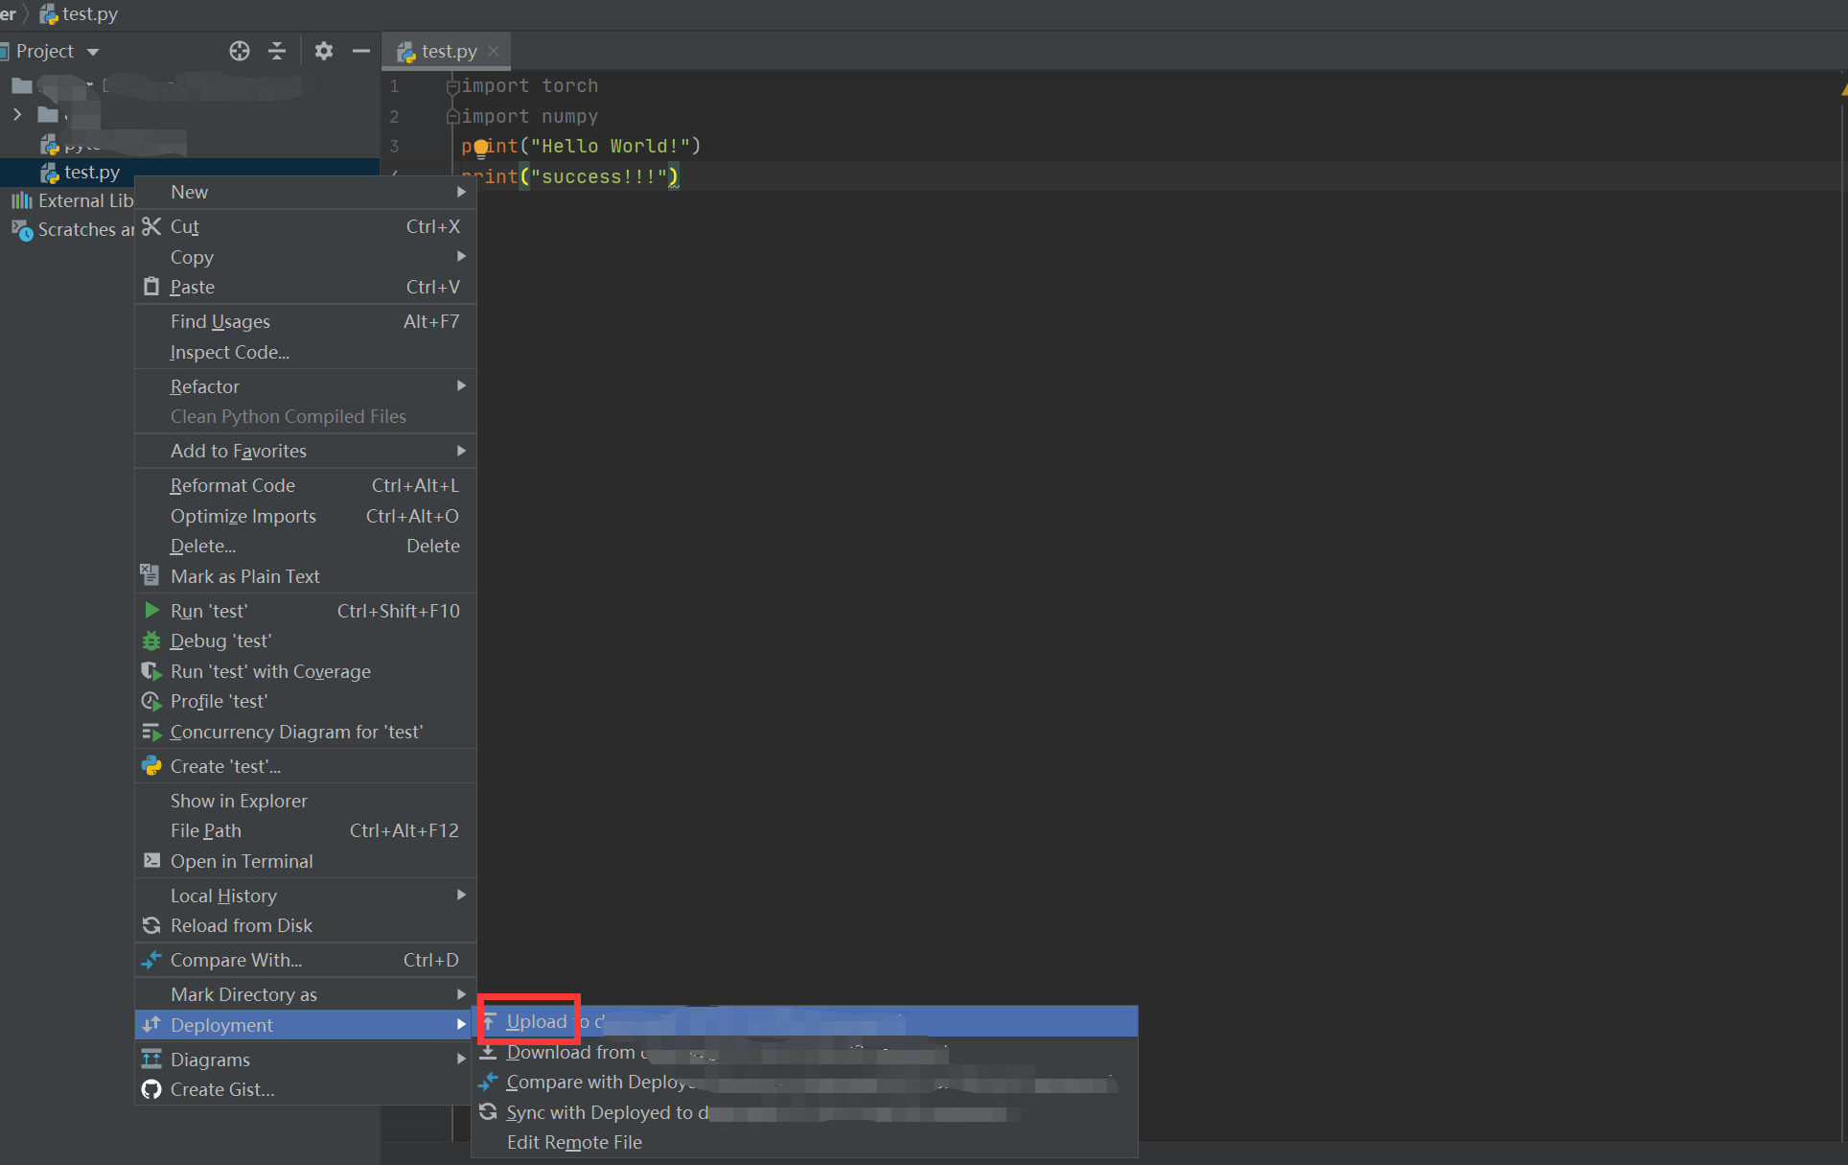Hide the Project panel with minus icon
The height and width of the screenshot is (1165, 1848).
360,51
